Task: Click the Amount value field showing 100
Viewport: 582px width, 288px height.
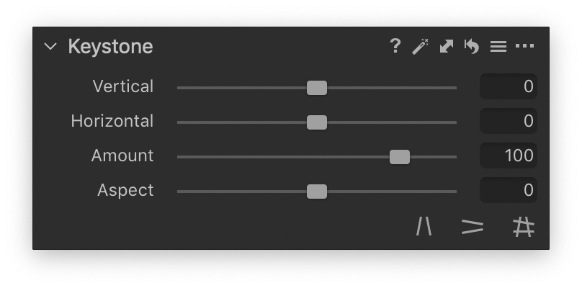Action: click(x=509, y=156)
